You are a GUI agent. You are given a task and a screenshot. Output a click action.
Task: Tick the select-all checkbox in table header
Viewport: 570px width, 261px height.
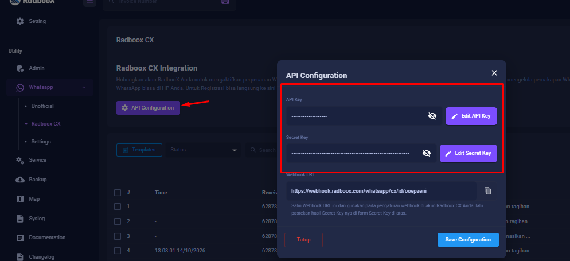[x=118, y=193]
